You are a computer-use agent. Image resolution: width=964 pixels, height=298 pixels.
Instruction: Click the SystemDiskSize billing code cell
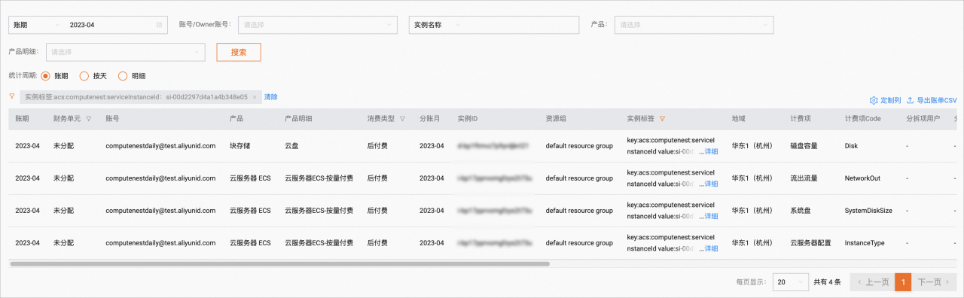[x=868, y=211]
